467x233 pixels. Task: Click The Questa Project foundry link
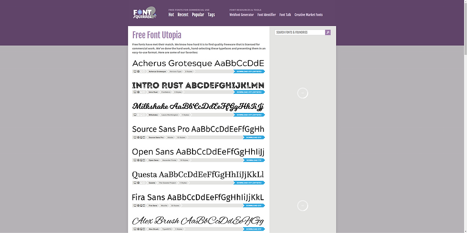167,183
